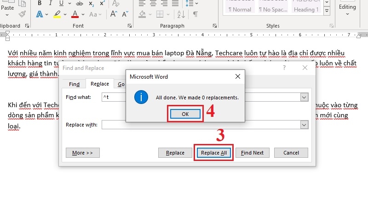Expand Find what history dropdown
This screenshot has height=207, width=368.
coord(304,97)
